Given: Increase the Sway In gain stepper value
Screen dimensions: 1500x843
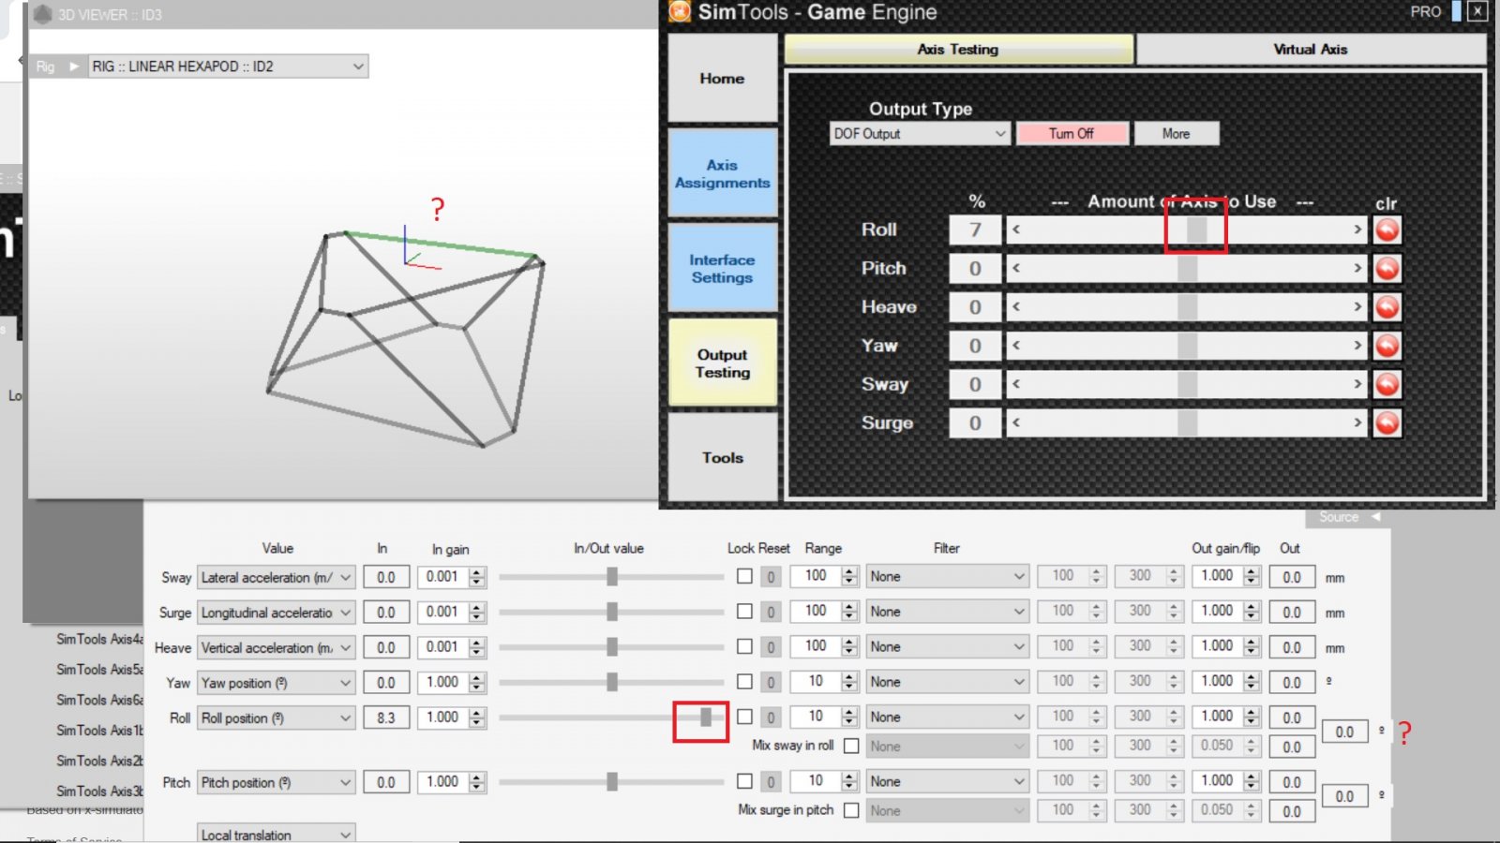Looking at the screenshot, I should click(x=477, y=572).
